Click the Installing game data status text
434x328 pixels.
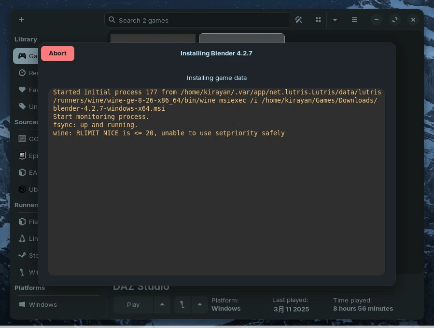(x=217, y=78)
